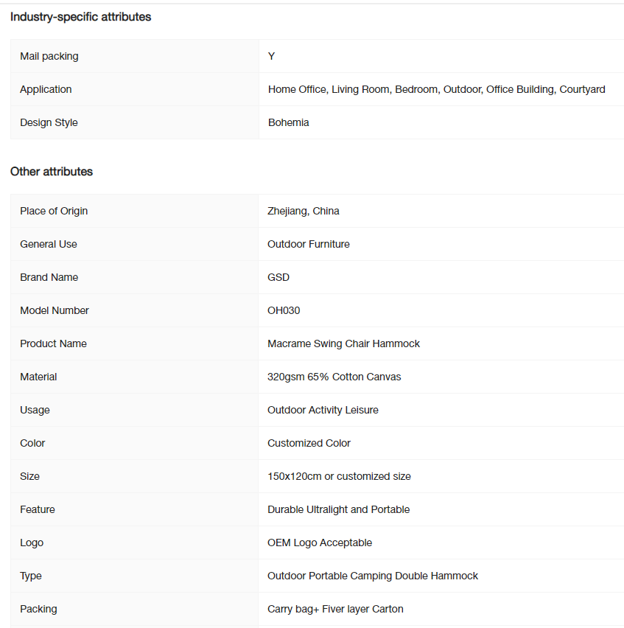Click the Industry-specific attributes heading
This screenshot has width=624, height=628.
80,17
